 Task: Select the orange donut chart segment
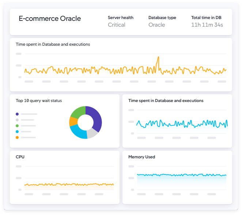tap(73, 121)
